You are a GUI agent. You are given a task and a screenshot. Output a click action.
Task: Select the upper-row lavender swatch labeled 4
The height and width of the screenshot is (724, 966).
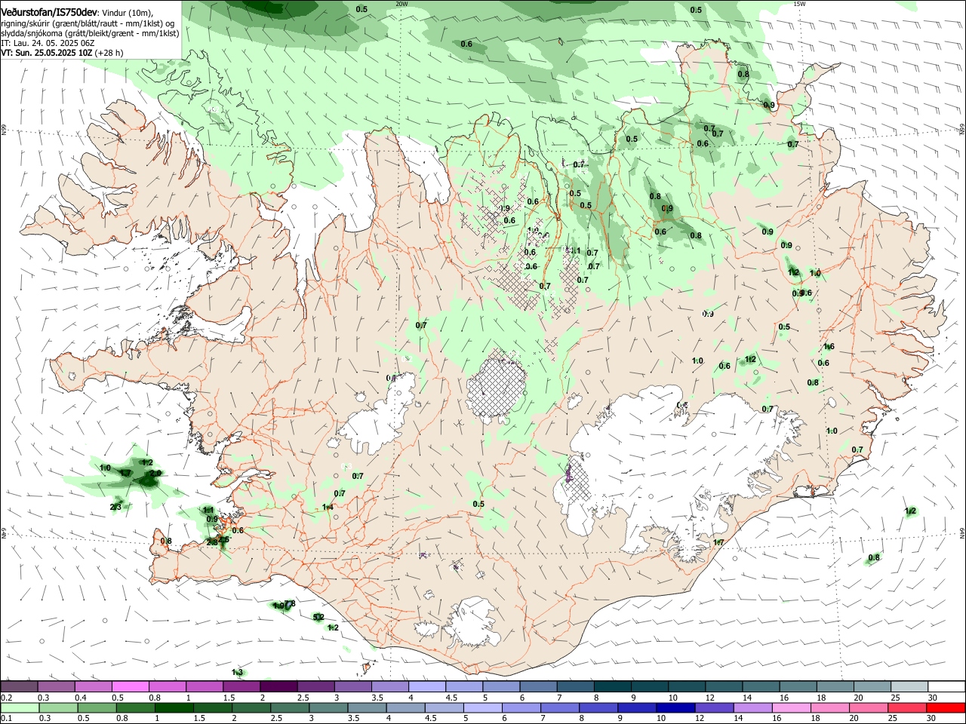tap(426, 687)
